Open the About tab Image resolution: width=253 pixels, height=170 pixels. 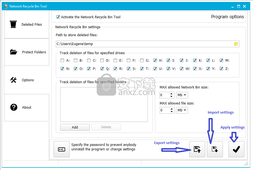(x=27, y=108)
